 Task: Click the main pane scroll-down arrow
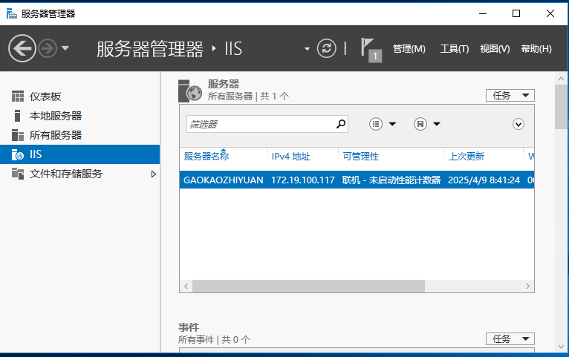(x=561, y=347)
